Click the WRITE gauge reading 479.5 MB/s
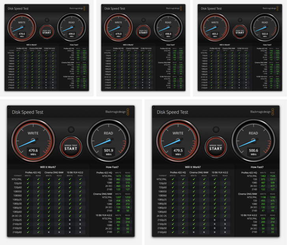 tap(178, 141)
